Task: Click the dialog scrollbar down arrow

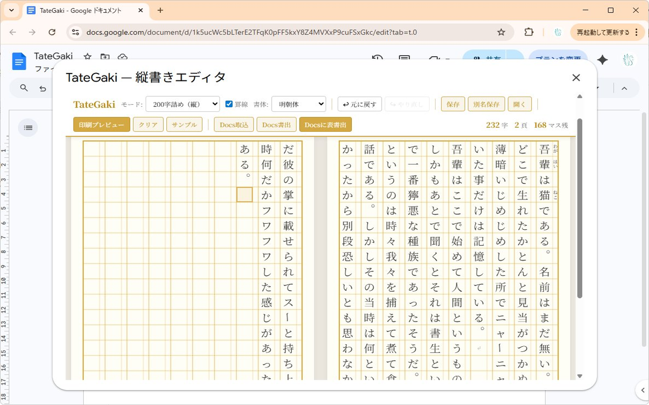Action: (580, 376)
